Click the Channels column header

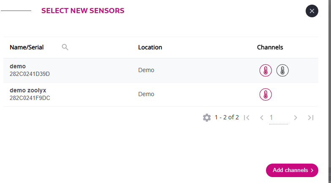[x=270, y=47]
